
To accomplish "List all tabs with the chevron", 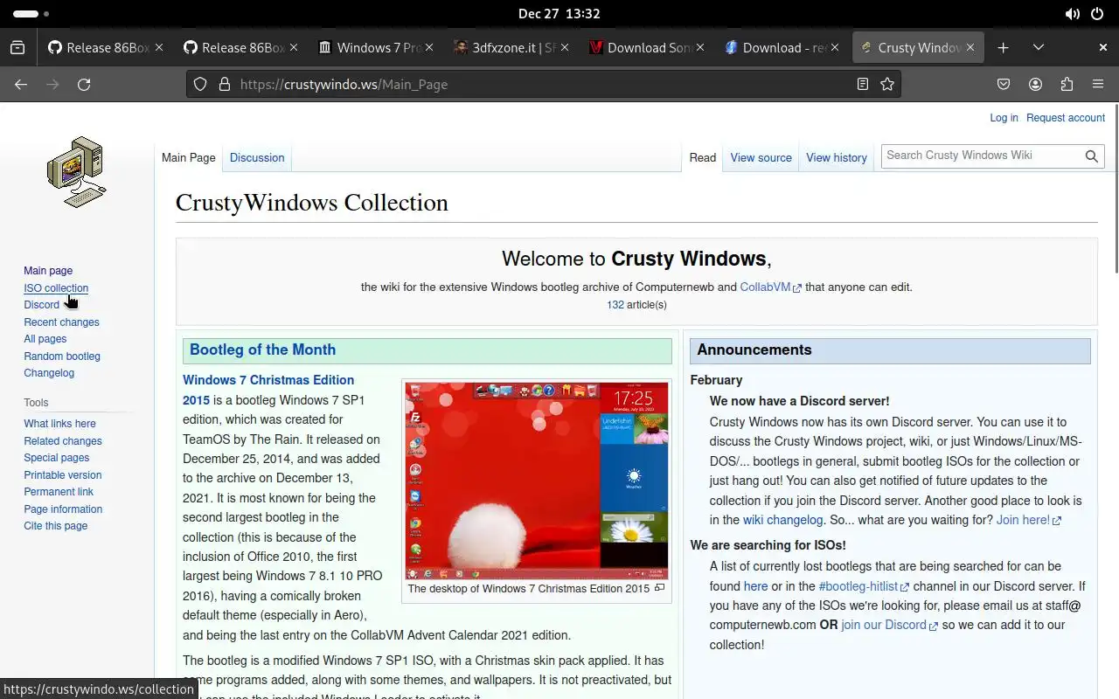I will pyautogui.click(x=1039, y=47).
